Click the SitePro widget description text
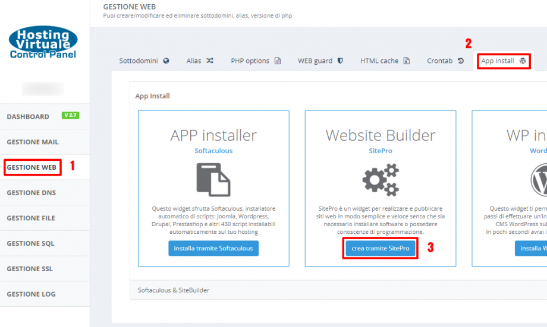The height and width of the screenshot is (327, 547). point(381,220)
